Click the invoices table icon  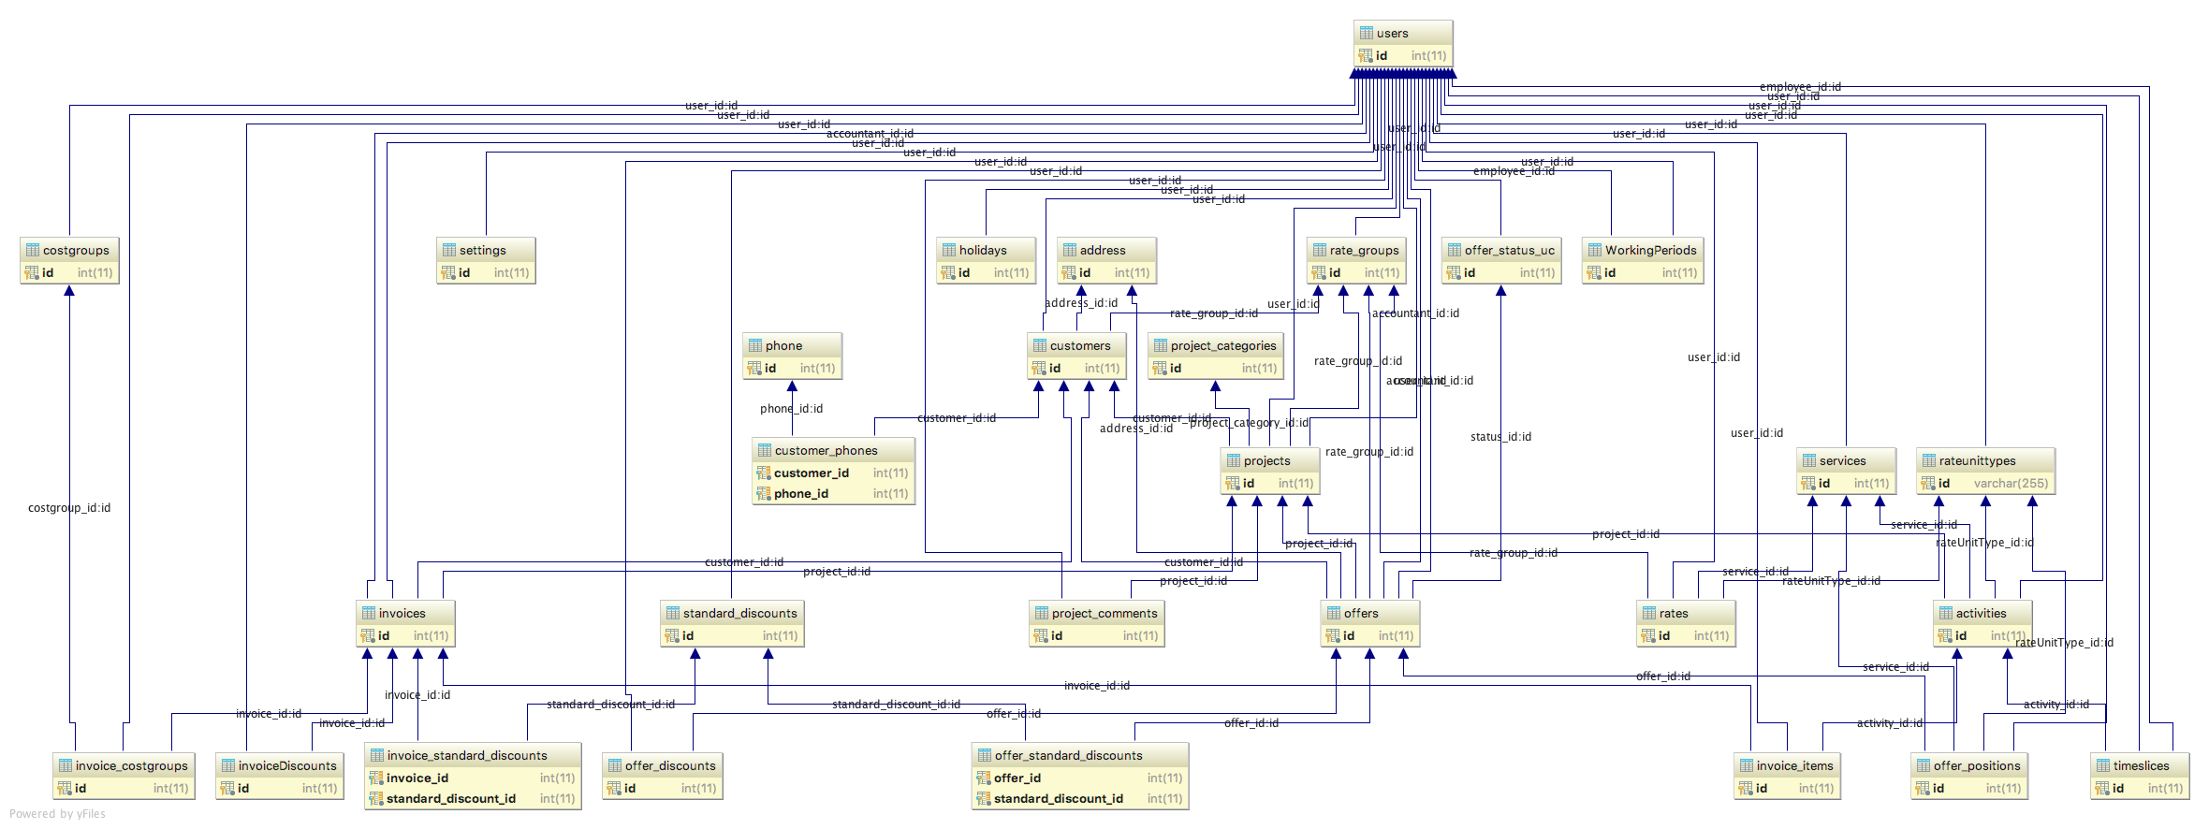click(369, 613)
